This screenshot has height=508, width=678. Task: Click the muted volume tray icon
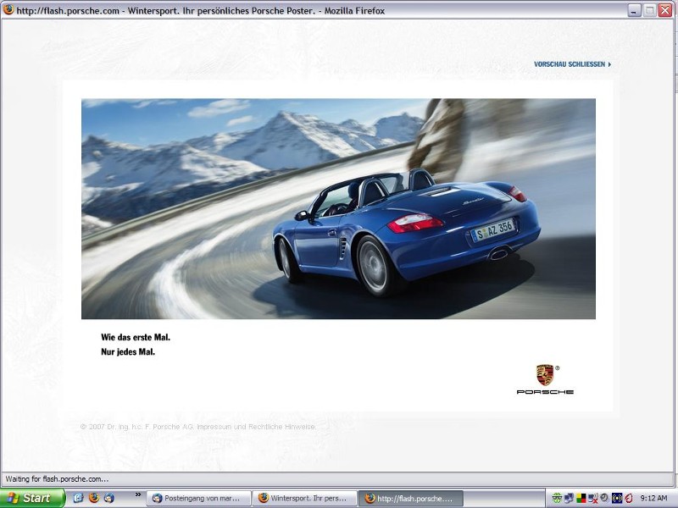592,498
